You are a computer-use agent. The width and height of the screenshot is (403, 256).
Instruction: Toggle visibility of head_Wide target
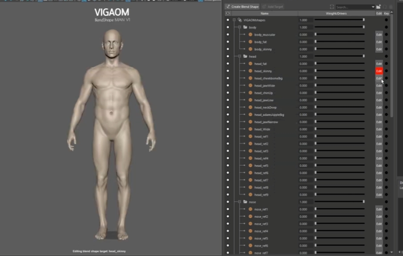pos(228,129)
